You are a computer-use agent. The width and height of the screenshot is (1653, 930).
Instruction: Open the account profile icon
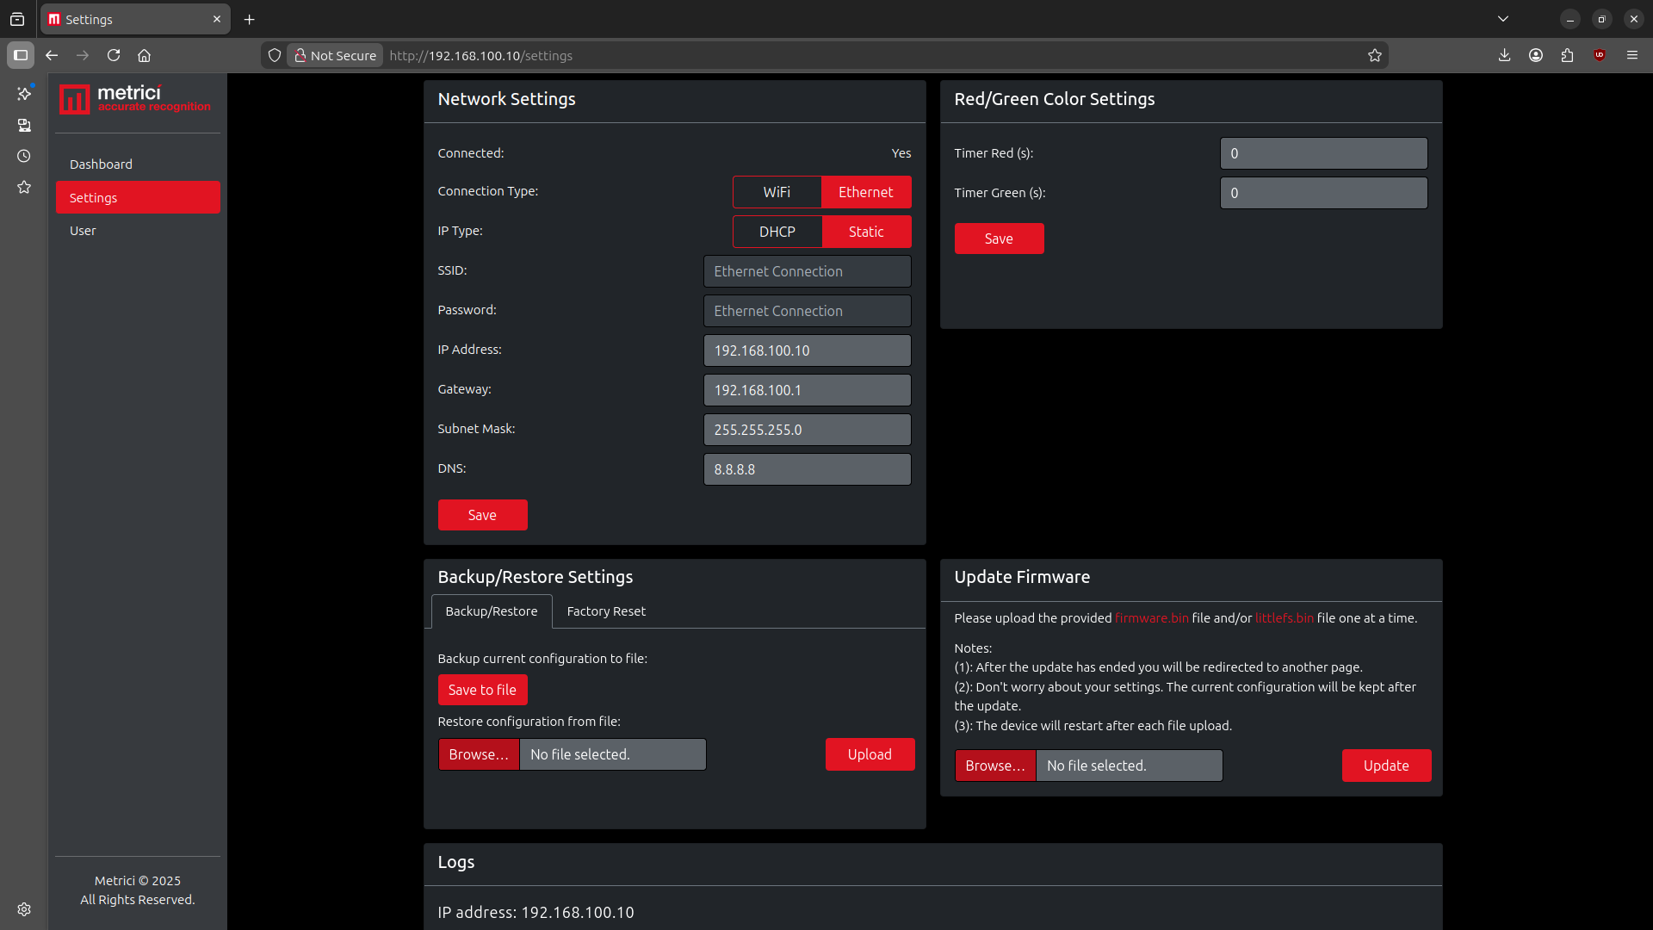click(1536, 55)
